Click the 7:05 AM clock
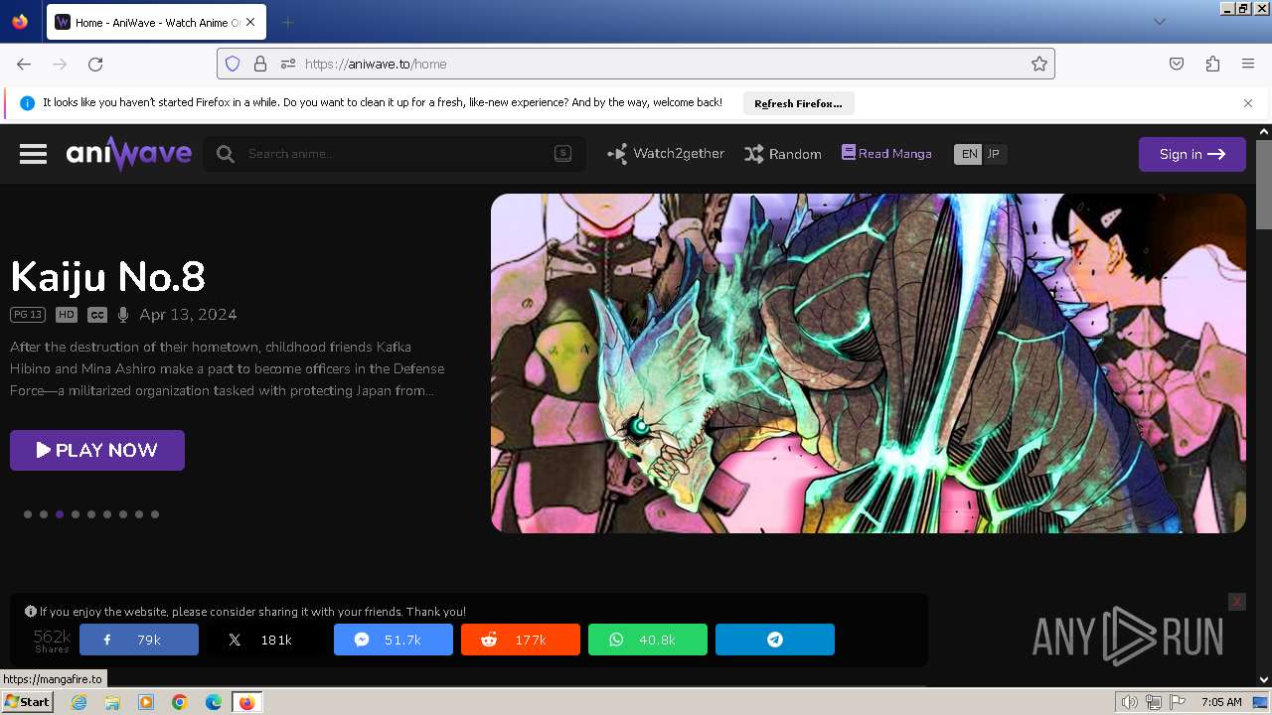This screenshot has height=715, width=1272. pos(1221,702)
